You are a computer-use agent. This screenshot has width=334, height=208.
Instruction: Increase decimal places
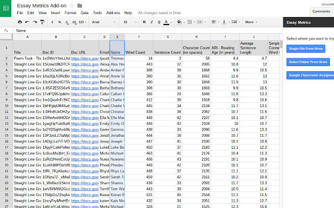tap(74, 22)
